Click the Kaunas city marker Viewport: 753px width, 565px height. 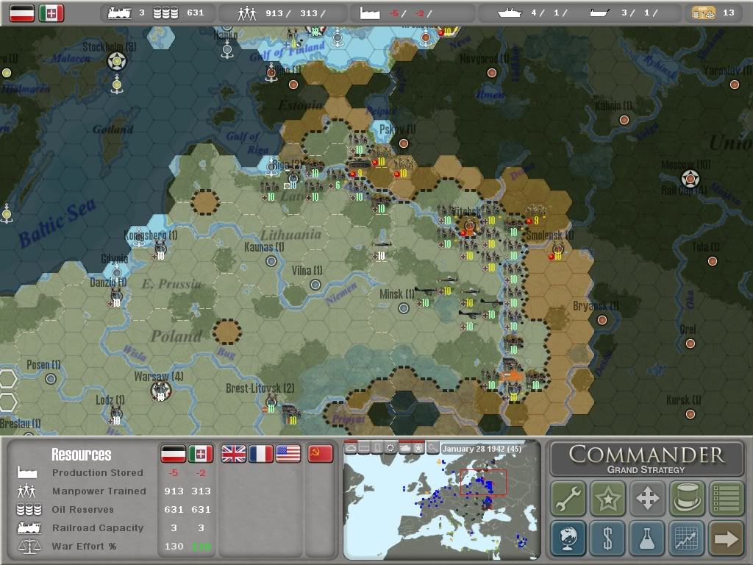(x=271, y=261)
